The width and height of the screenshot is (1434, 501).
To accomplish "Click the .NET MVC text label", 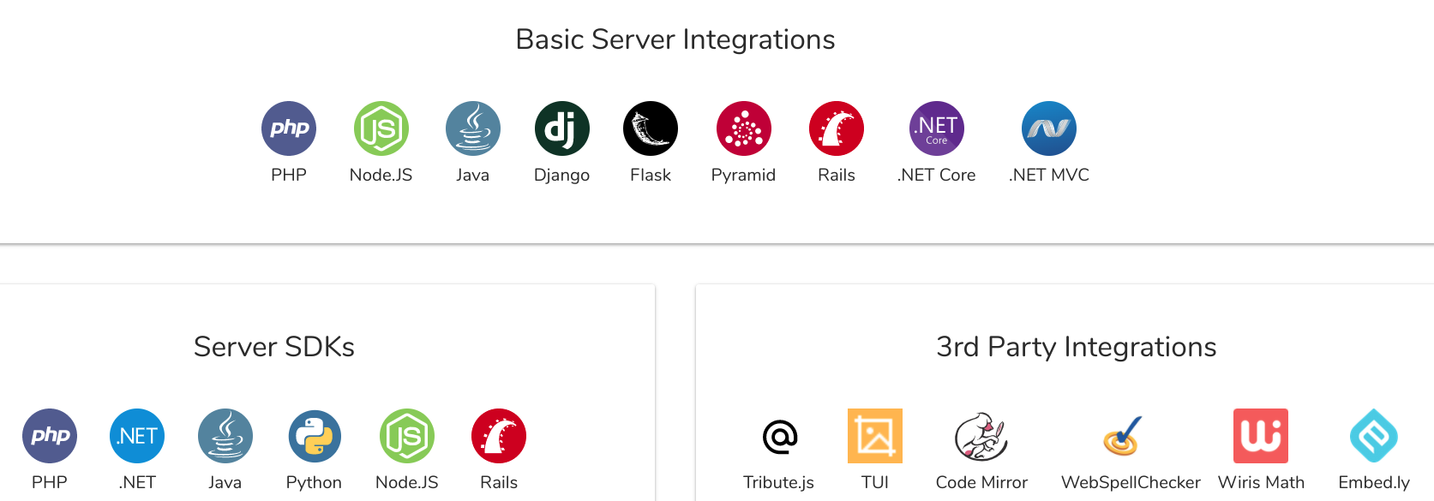I will pos(1049,175).
